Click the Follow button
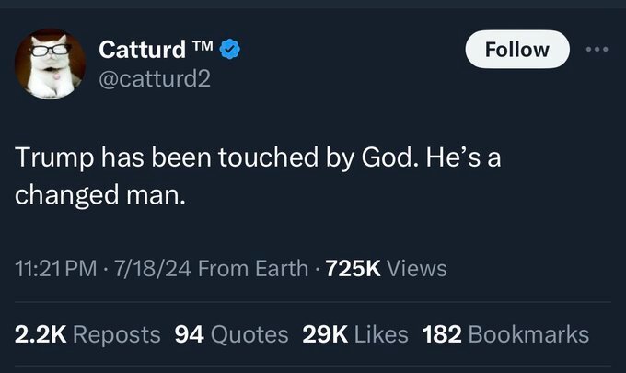The width and height of the screenshot is (626, 373). pyautogui.click(x=516, y=49)
